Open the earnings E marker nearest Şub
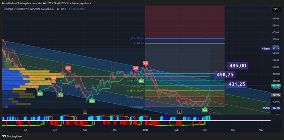Image resolution: width=284 pixels, height=140 pixels. (x=179, y=111)
